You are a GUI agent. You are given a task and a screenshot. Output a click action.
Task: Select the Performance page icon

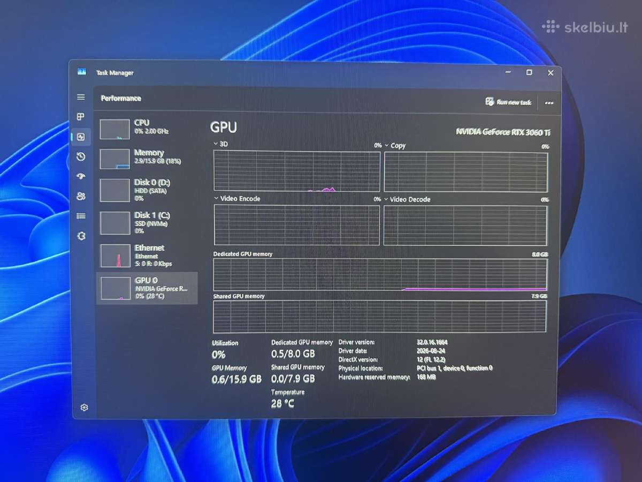pyautogui.click(x=81, y=137)
